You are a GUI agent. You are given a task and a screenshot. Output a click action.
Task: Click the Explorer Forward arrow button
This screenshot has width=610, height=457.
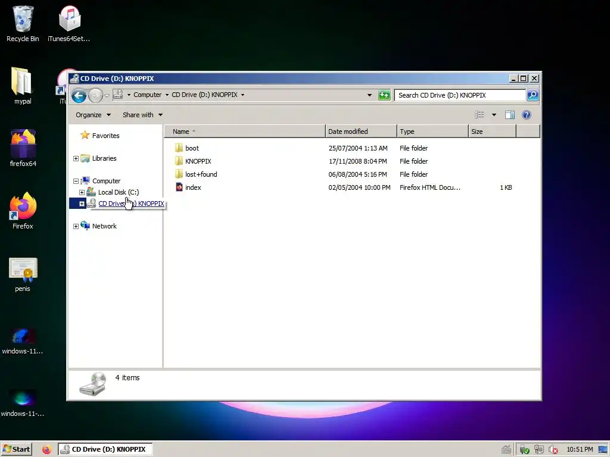click(x=95, y=95)
